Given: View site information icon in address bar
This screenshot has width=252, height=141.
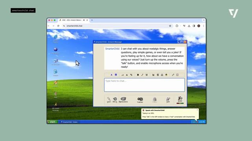Looking at the screenshot, I should 64,26.
